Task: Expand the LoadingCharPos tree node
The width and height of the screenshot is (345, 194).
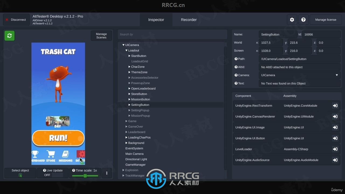Action: [126, 137]
